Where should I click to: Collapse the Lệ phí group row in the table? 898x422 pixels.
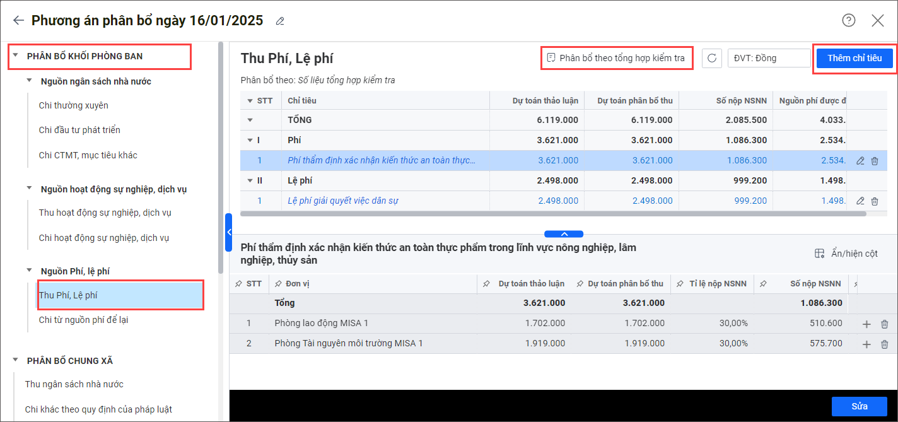tap(250, 180)
